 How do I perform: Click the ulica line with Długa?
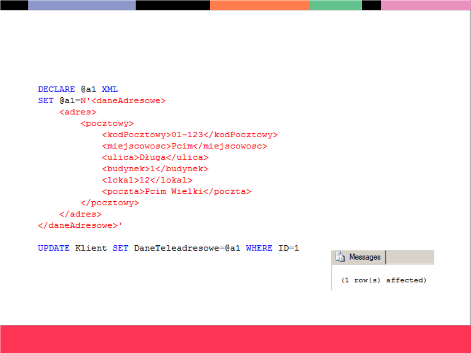click(155, 157)
